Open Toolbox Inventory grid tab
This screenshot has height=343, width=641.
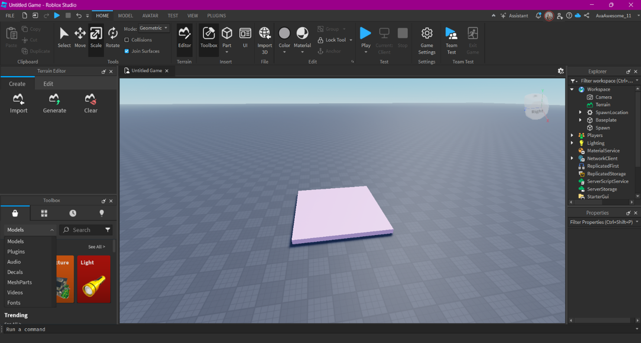pos(44,213)
